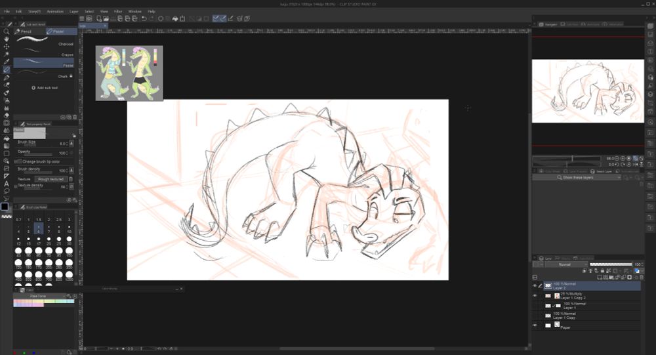This screenshot has width=656, height=355.
Task: Click the New document icon
Action: (99, 18)
